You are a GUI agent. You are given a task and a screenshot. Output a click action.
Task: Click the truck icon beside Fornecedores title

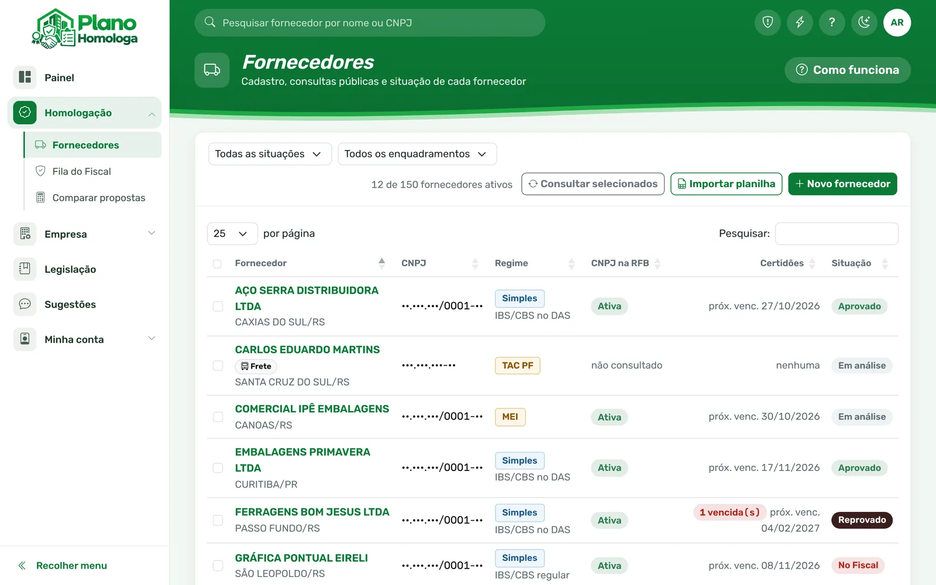pos(212,70)
